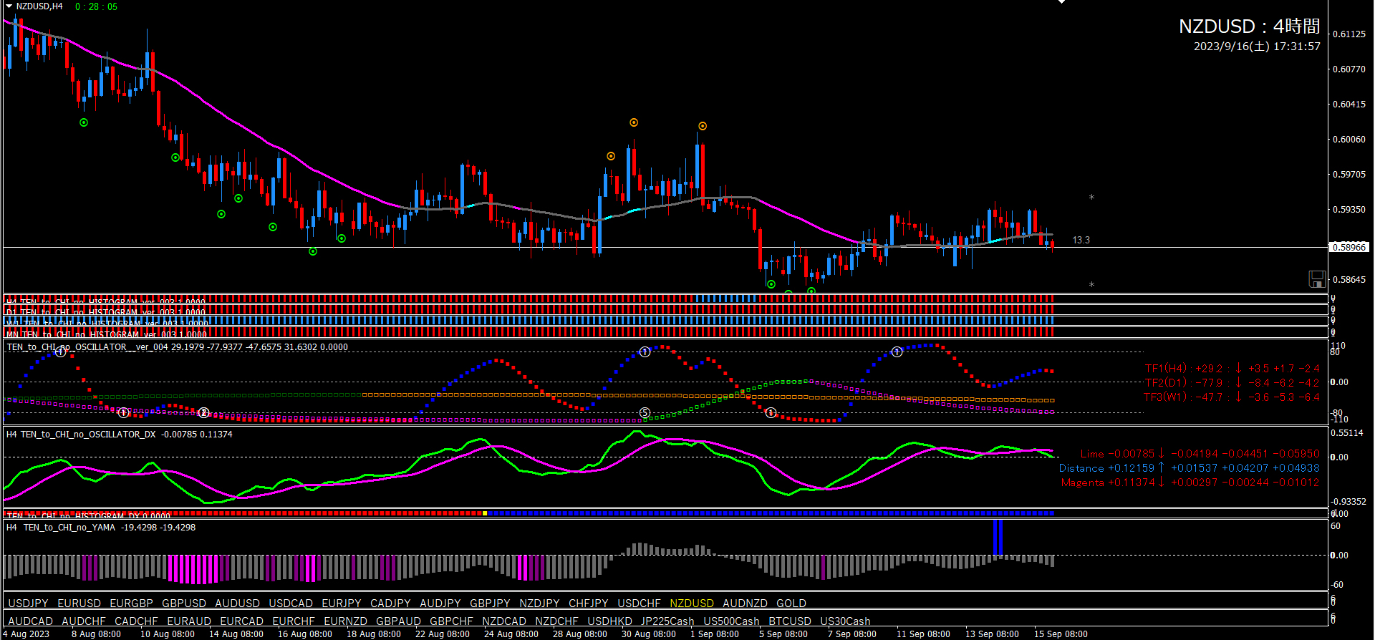Switch to CHFJPY symbol
Viewport: 1375px width, 640px height.
point(589,603)
